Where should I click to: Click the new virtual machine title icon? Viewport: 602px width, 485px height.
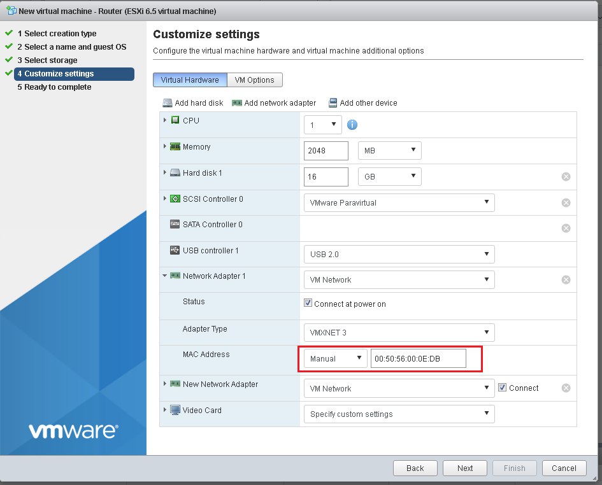11,11
